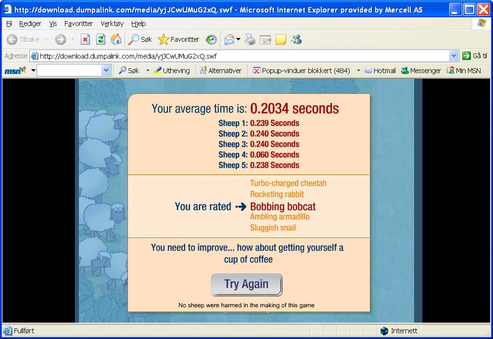Open Min MSN link
The height and width of the screenshot is (339, 493).
coord(464,70)
